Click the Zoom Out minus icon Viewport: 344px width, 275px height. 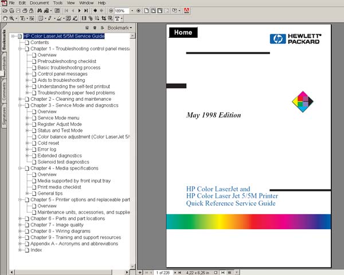[111, 11]
